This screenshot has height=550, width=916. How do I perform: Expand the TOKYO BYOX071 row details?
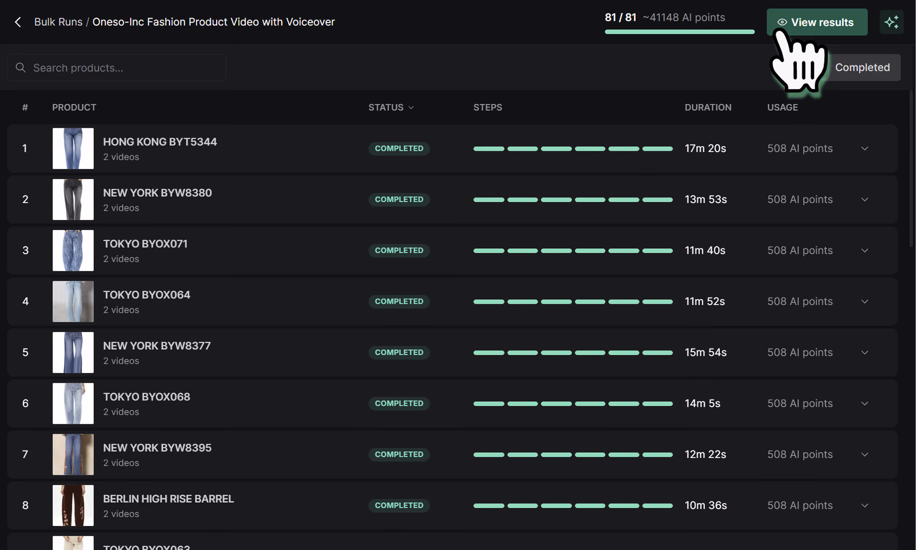(x=865, y=250)
